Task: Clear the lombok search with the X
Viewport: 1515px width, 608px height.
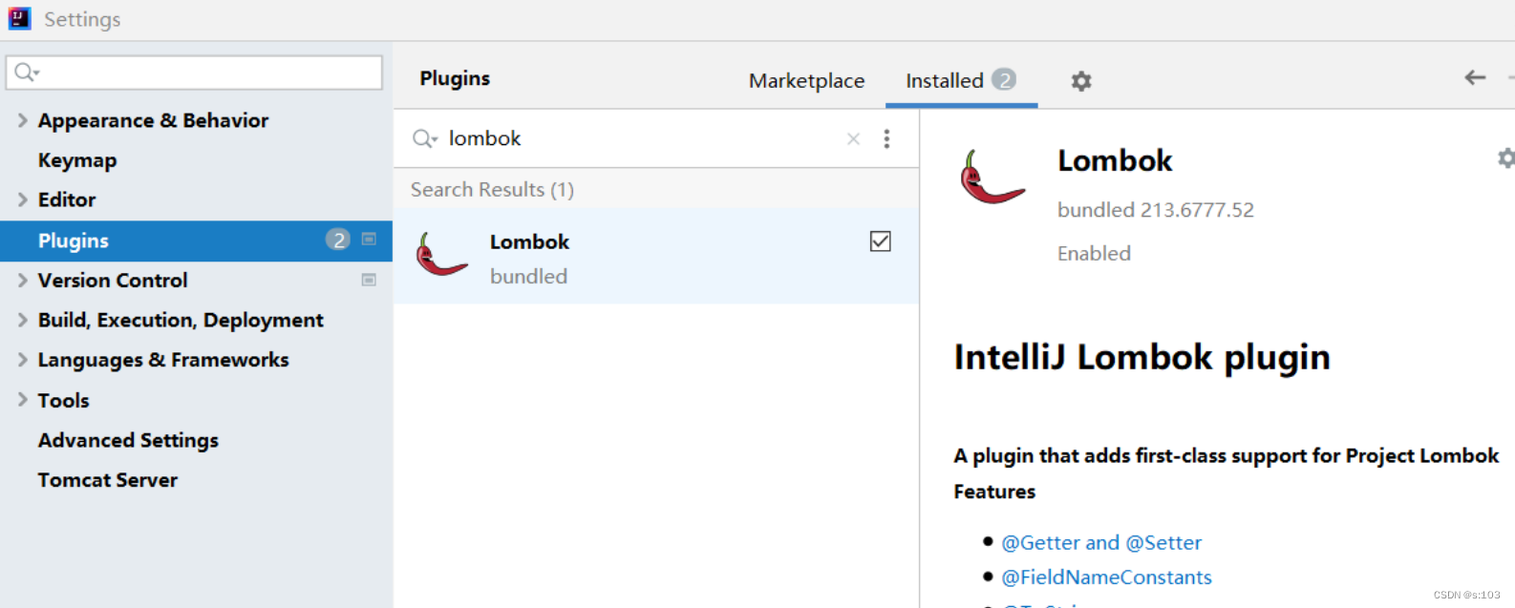Action: pyautogui.click(x=853, y=139)
